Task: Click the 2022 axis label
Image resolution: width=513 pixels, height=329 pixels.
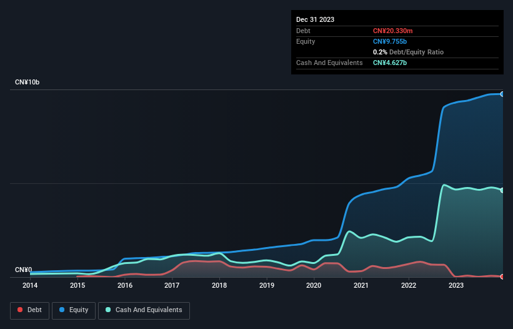Action: (409, 285)
